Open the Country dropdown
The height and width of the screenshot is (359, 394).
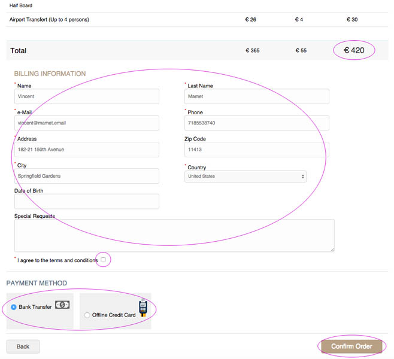coord(246,177)
